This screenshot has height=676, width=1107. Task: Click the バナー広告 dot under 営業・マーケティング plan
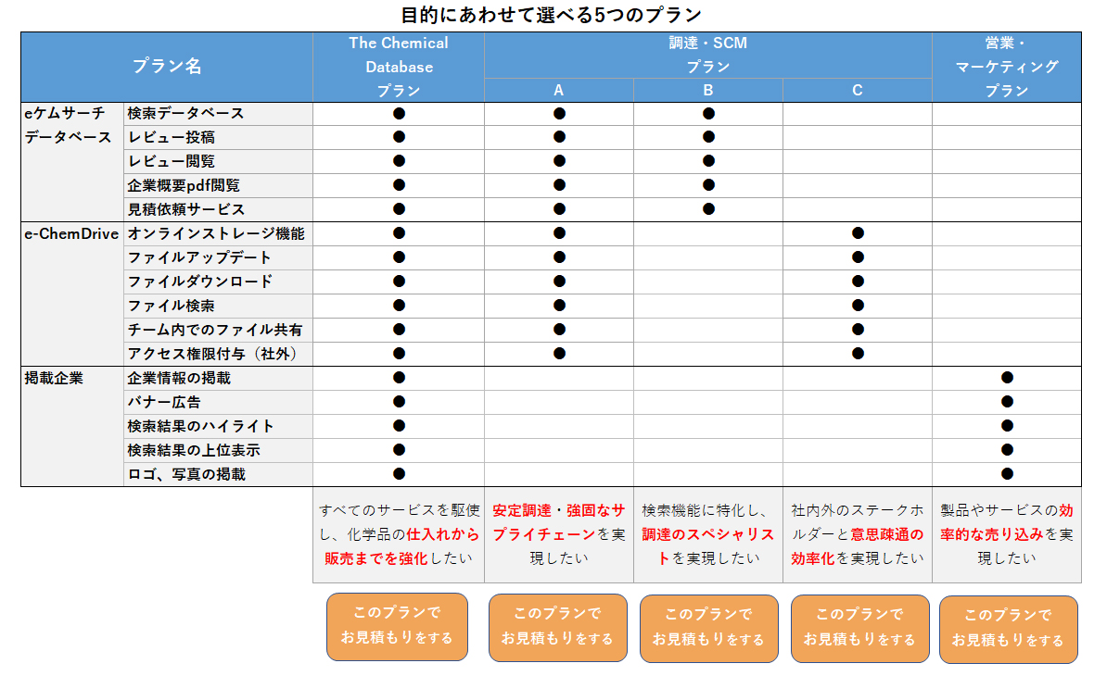click(1008, 402)
